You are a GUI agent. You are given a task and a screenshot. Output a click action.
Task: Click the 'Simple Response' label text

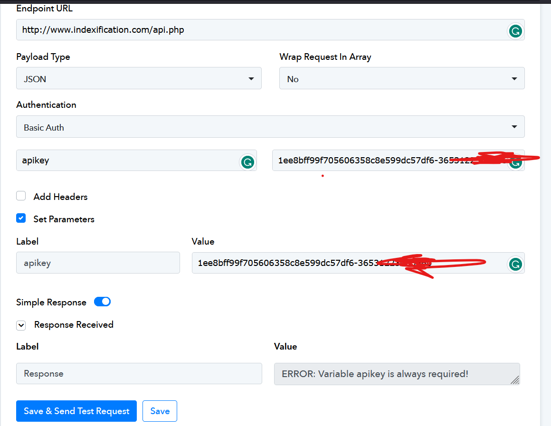point(51,302)
